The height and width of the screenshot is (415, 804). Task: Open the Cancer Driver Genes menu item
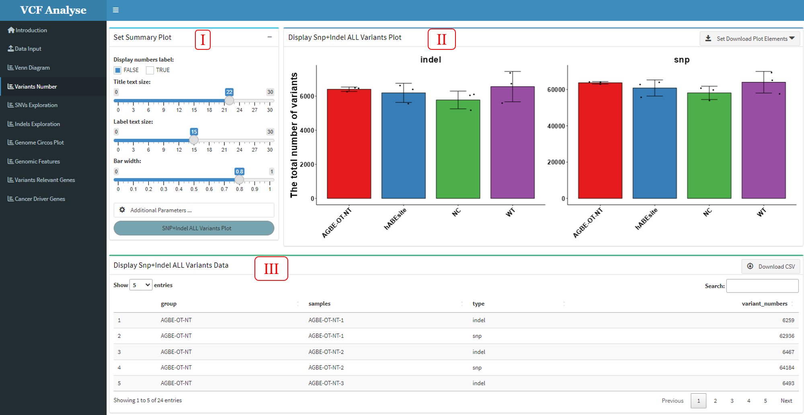53,198
